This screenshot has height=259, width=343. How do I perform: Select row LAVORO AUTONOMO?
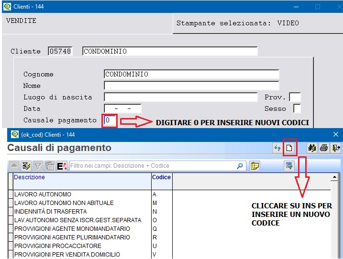pyautogui.click(x=82, y=194)
